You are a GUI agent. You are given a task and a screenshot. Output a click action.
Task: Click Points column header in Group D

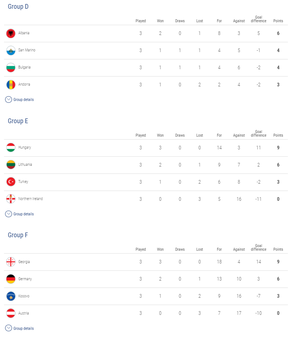278,21
